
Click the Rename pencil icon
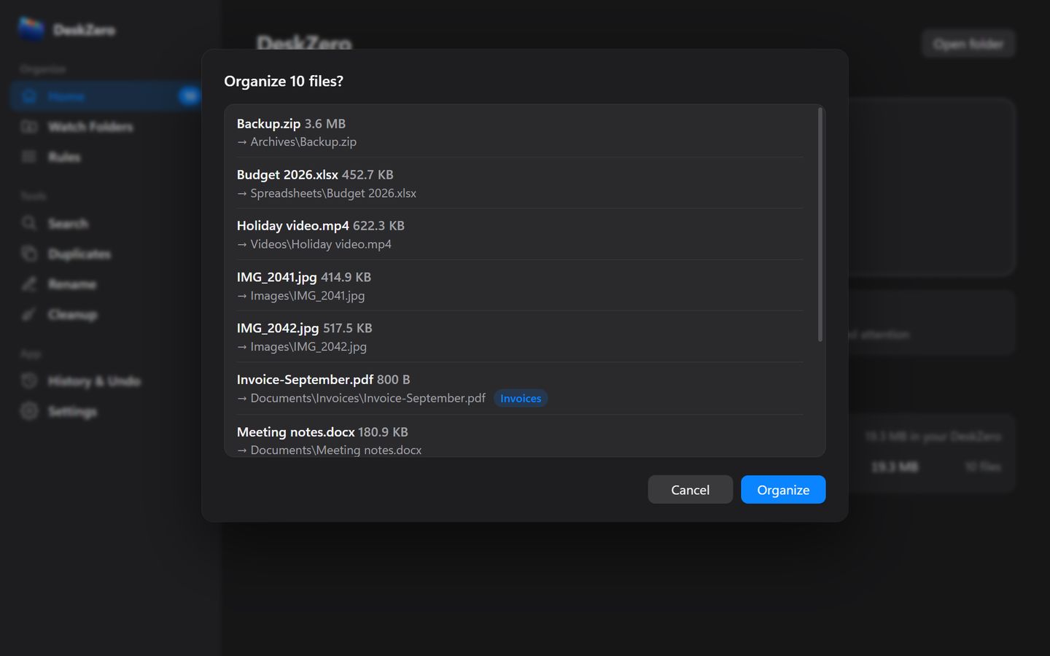(x=29, y=284)
